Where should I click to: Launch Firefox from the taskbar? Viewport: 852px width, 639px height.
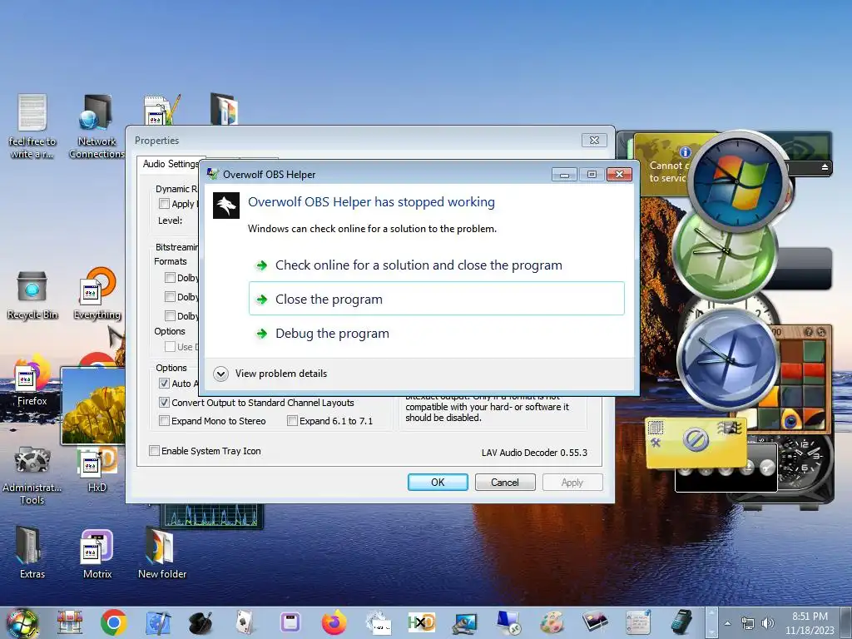point(334,622)
